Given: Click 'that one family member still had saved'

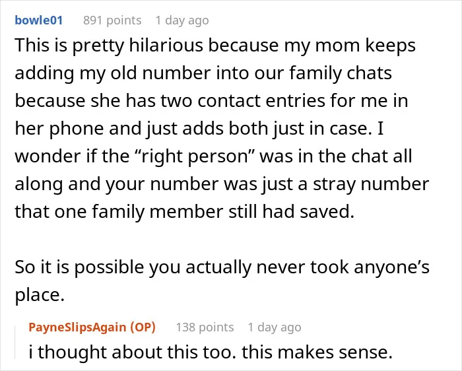Looking at the screenshot, I should pyautogui.click(x=184, y=212).
